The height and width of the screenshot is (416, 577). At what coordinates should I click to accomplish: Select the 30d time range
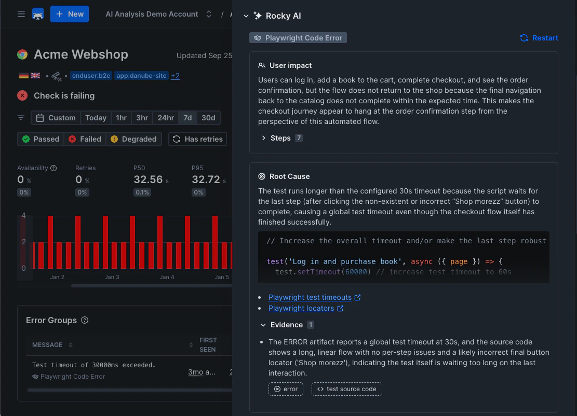208,118
